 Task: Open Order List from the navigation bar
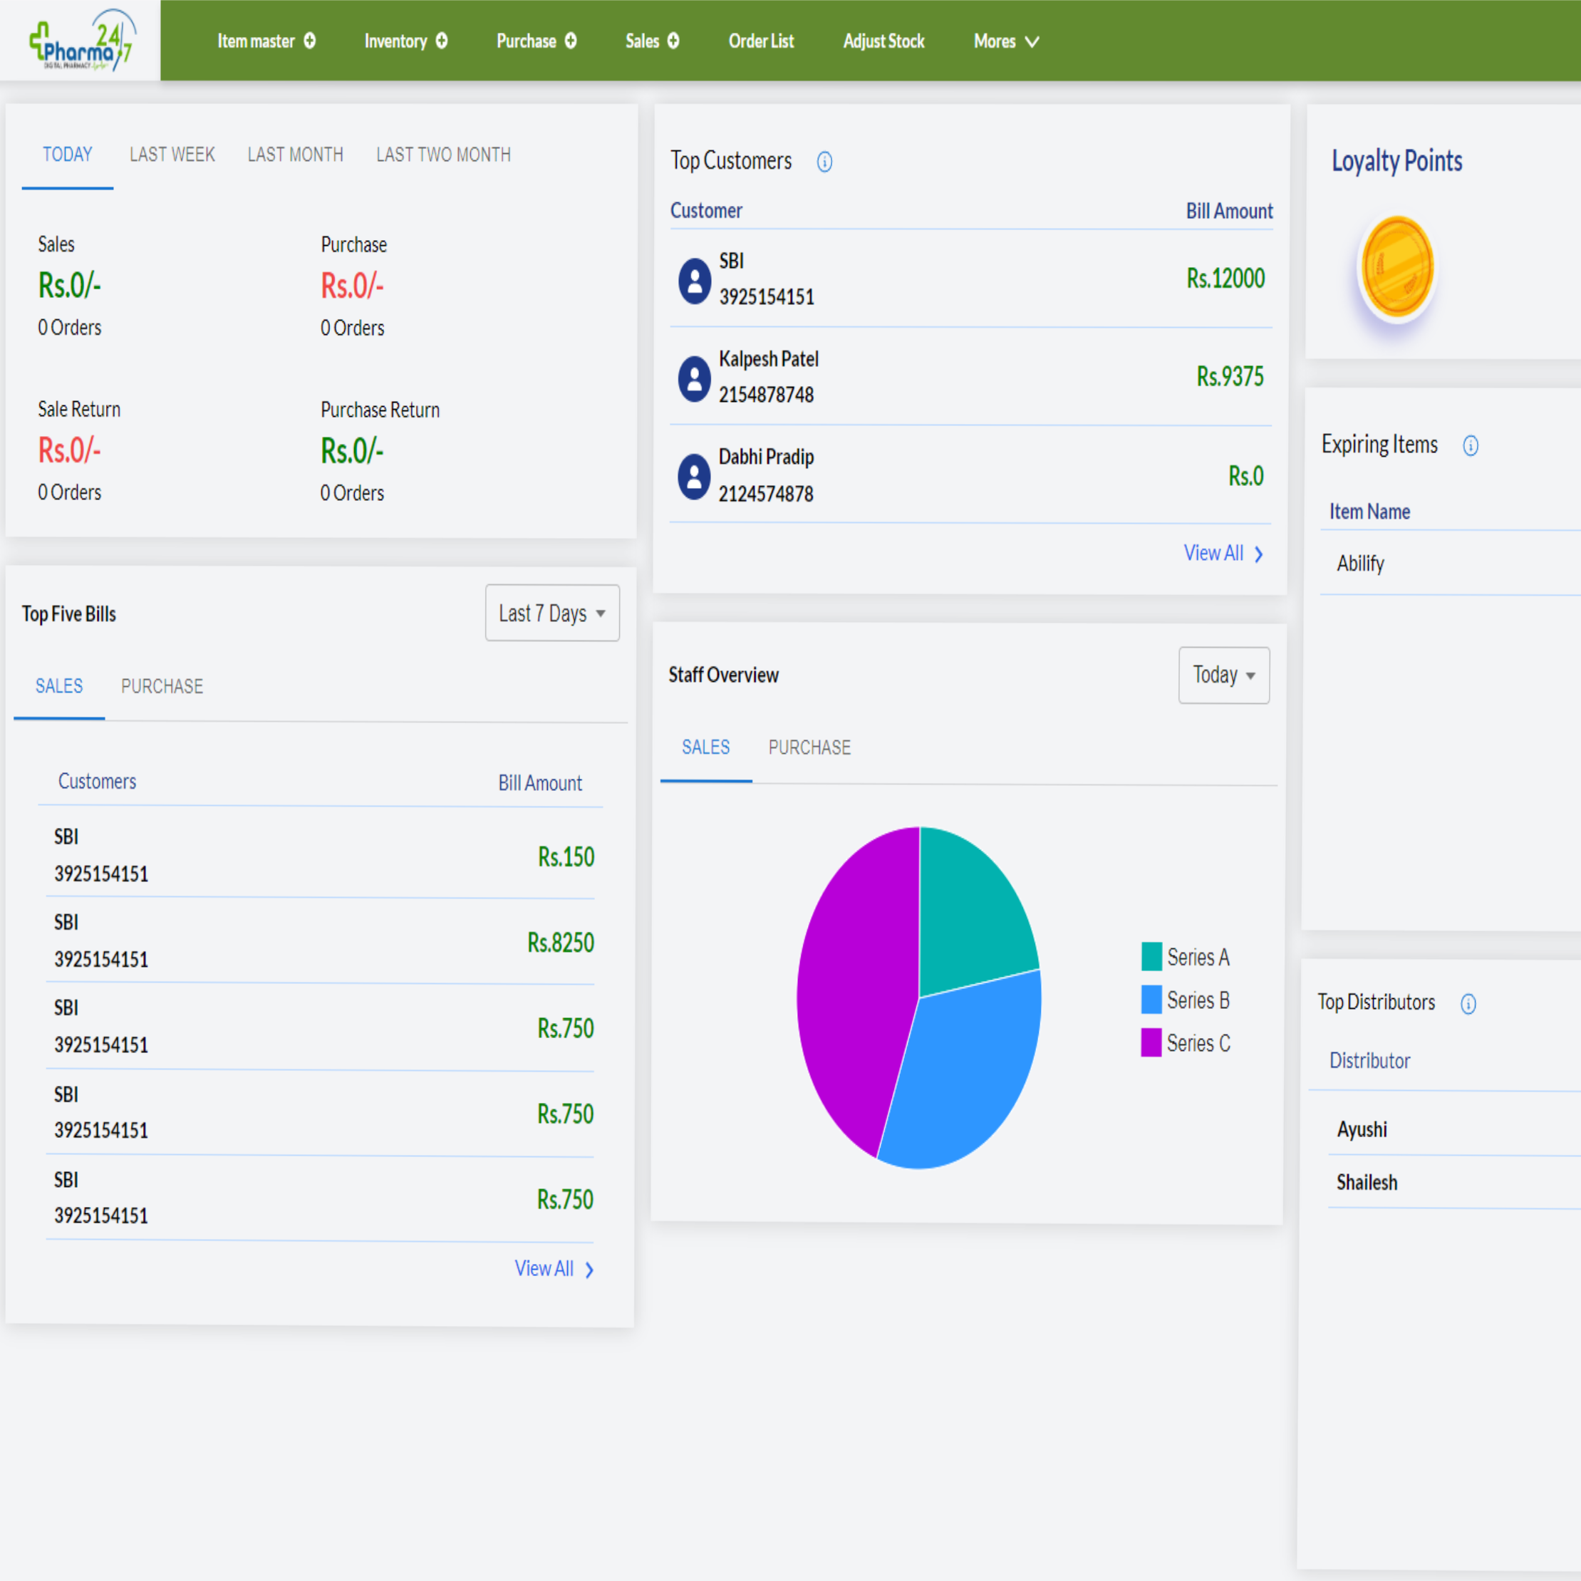pyautogui.click(x=761, y=41)
